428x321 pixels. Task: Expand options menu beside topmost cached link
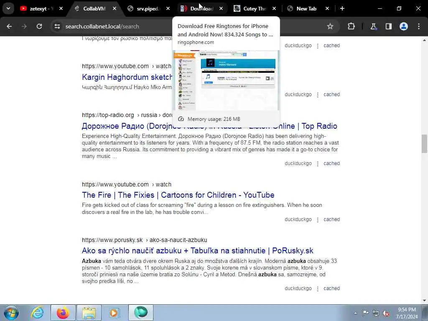click(x=318, y=46)
